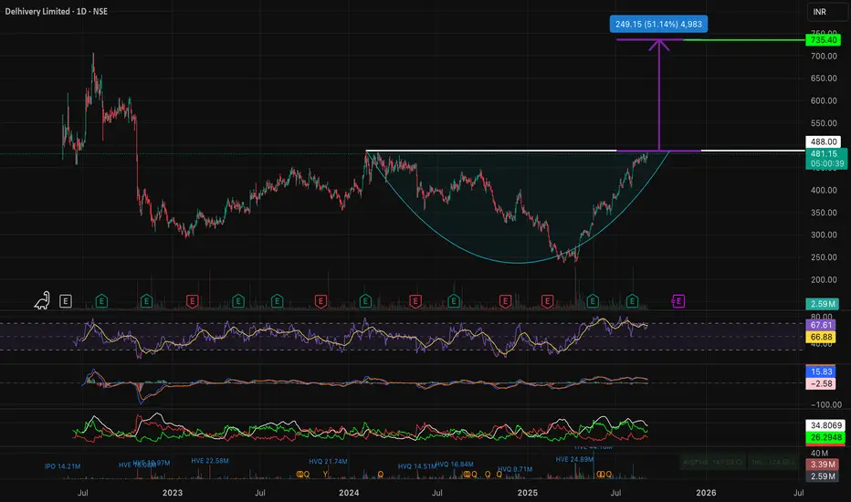Click the HVQ 14.51M volume annotation

416,466
